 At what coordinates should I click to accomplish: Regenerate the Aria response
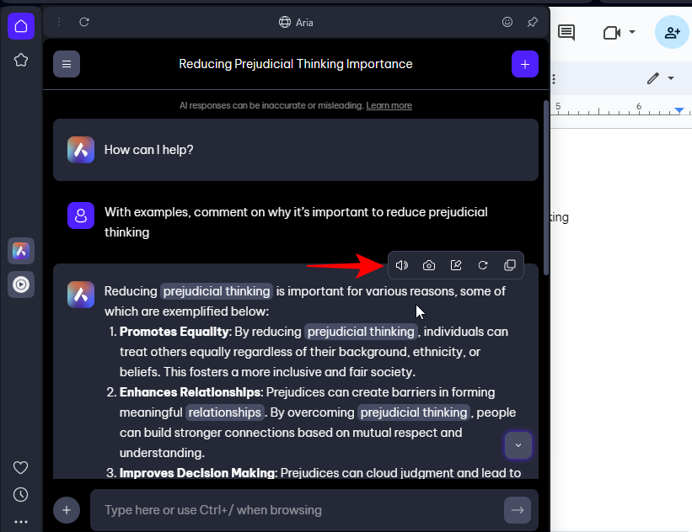(x=483, y=265)
